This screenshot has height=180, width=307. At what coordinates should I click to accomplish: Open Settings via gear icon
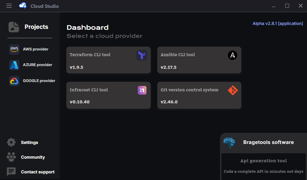pyautogui.click(x=11, y=142)
